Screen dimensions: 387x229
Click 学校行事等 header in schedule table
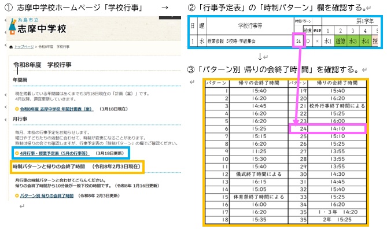point(250,25)
